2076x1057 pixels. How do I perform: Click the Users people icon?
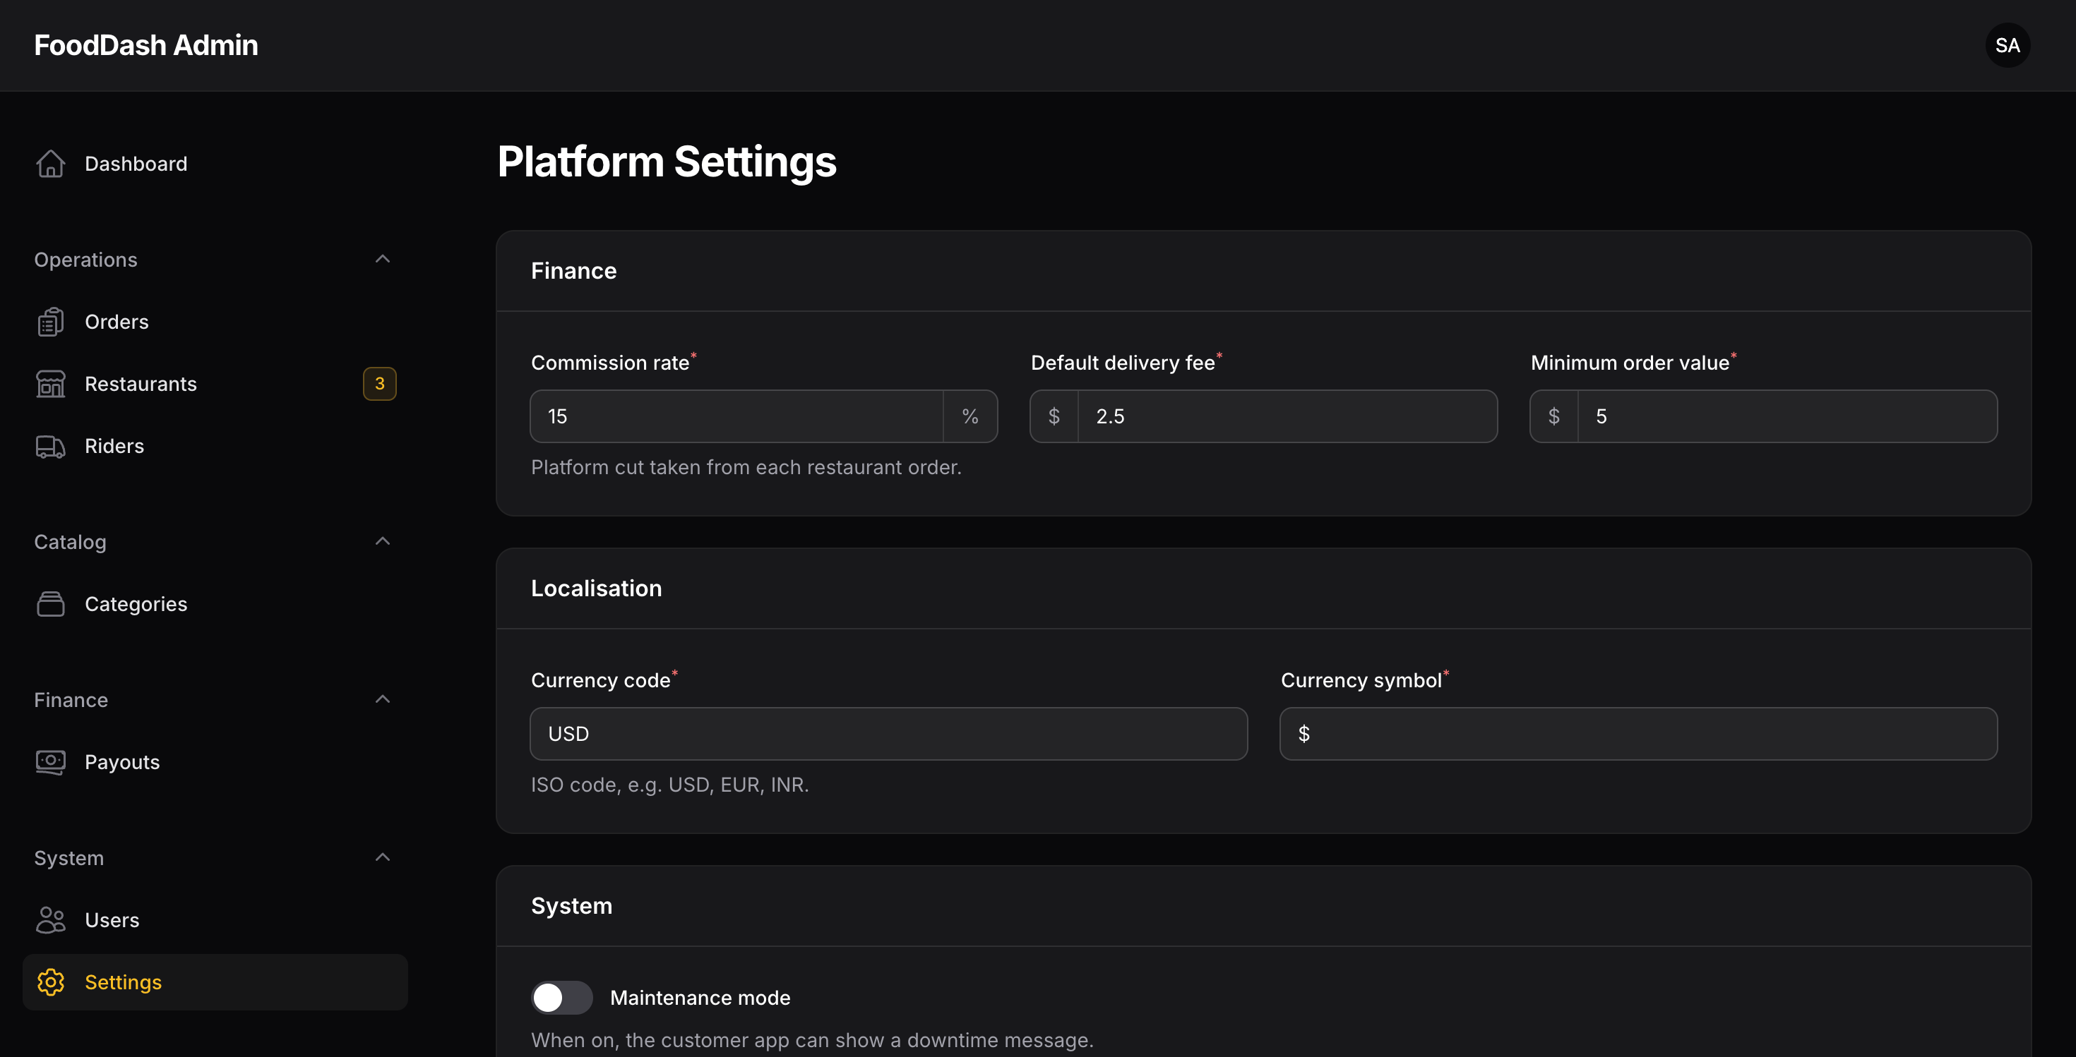51,920
